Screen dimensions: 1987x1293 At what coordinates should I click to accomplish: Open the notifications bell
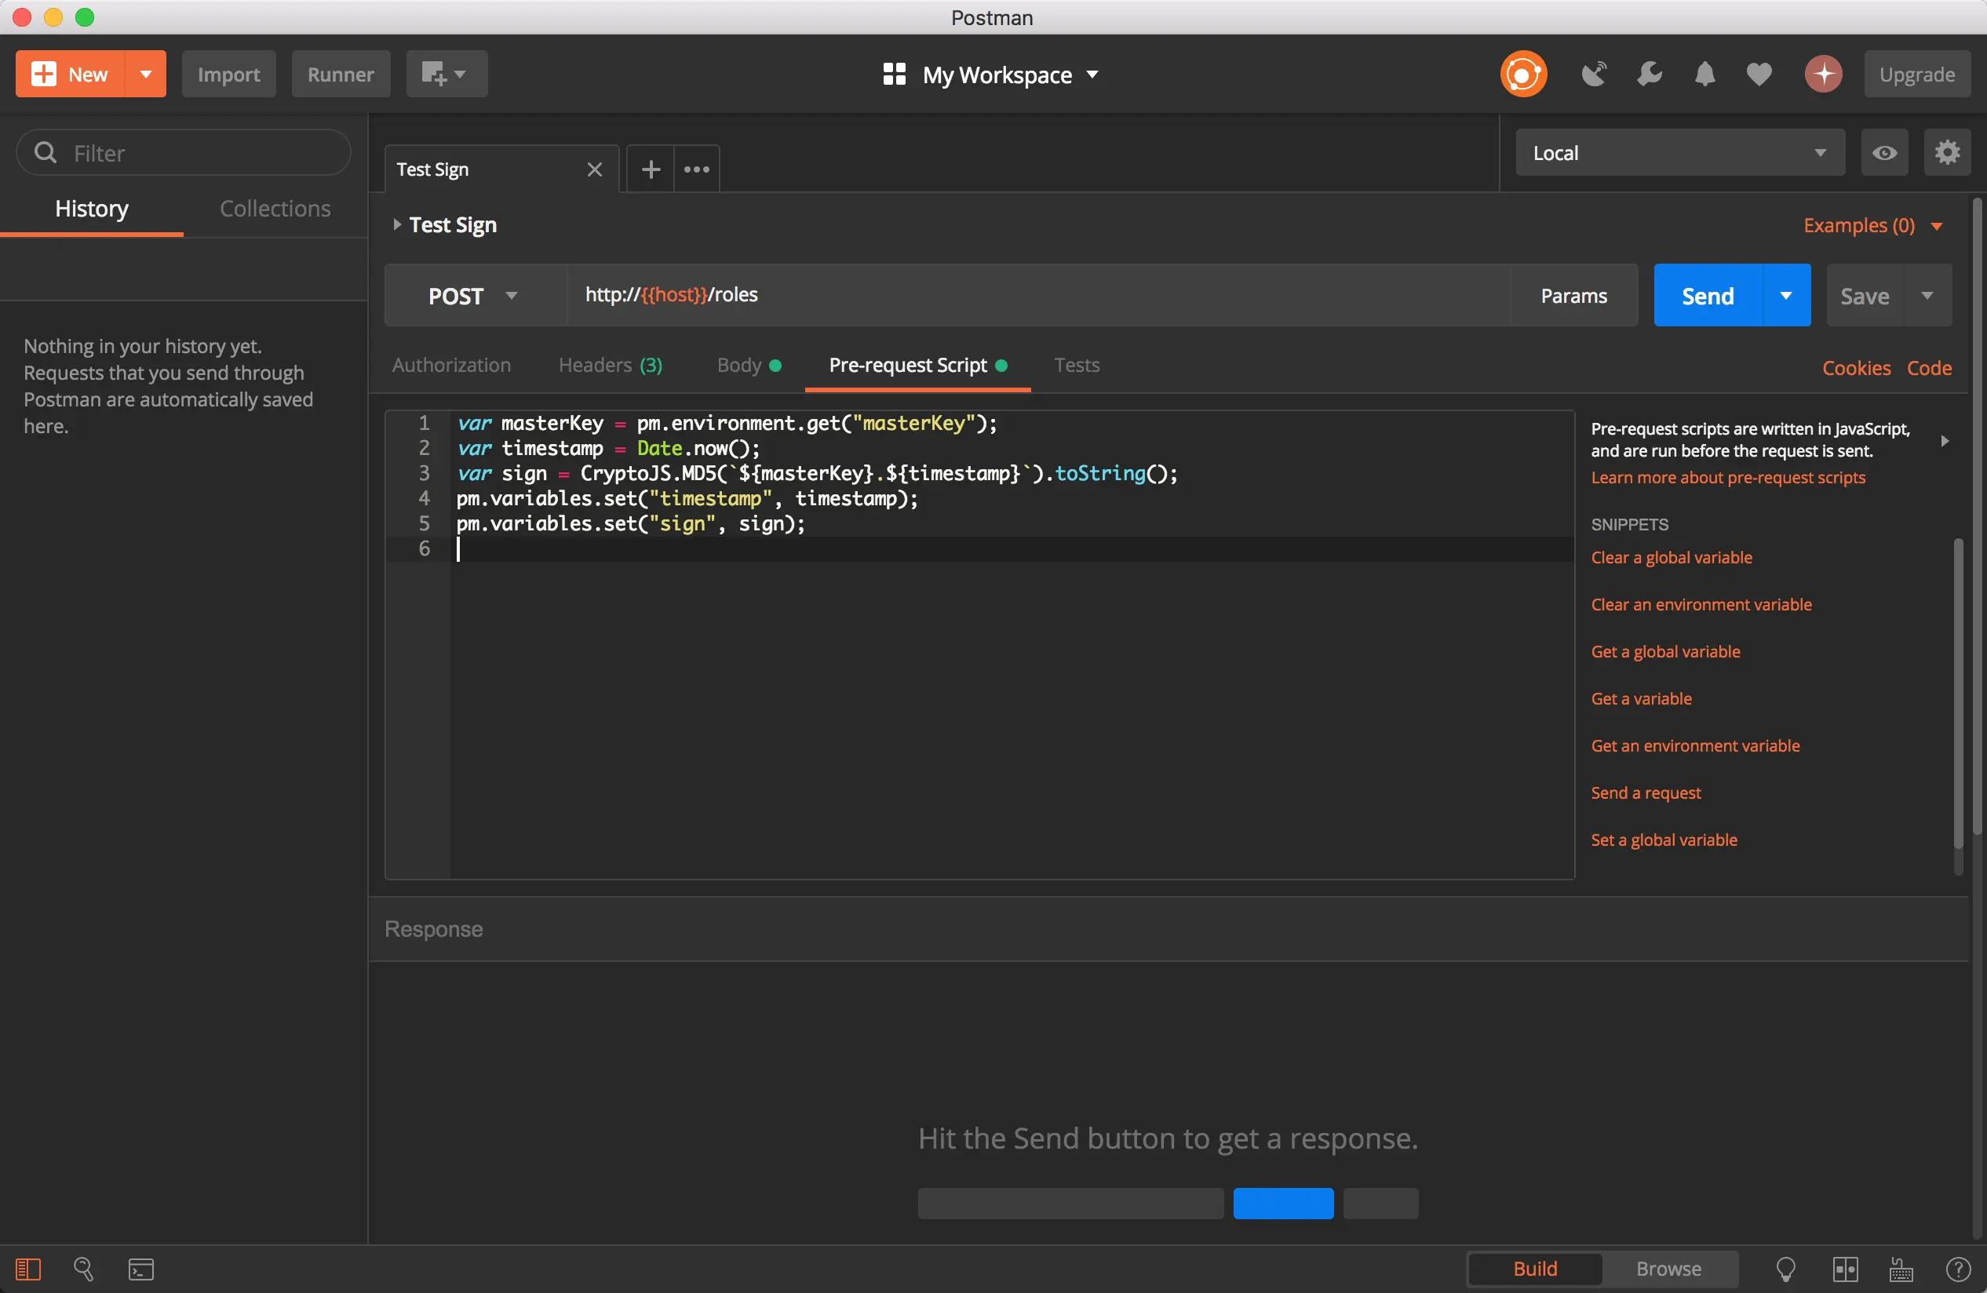click(x=1704, y=75)
